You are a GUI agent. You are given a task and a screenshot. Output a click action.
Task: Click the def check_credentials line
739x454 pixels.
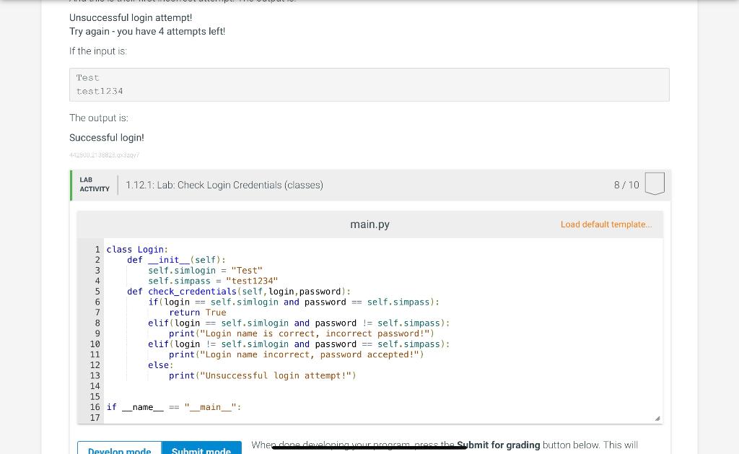(x=238, y=292)
